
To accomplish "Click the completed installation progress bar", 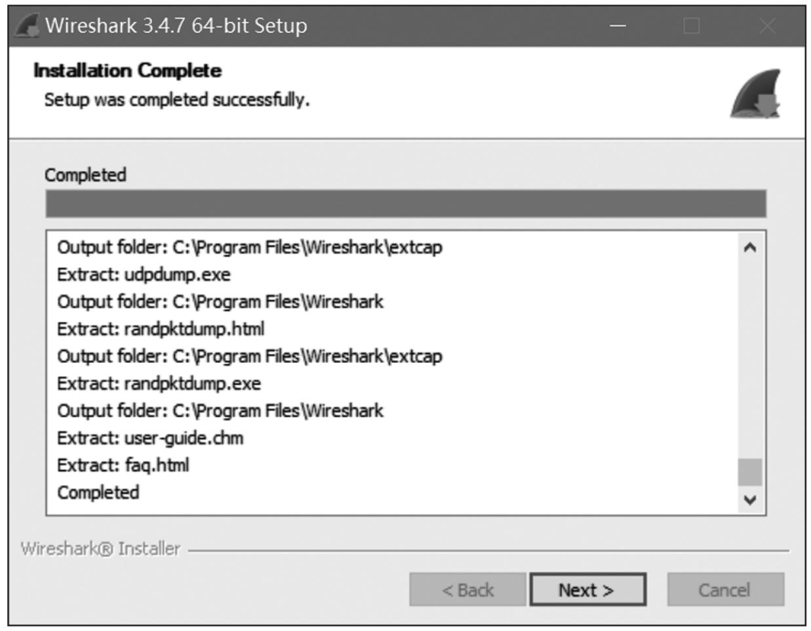I will 405,204.
